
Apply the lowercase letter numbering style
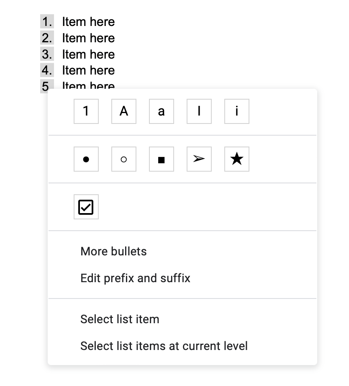[x=161, y=111]
